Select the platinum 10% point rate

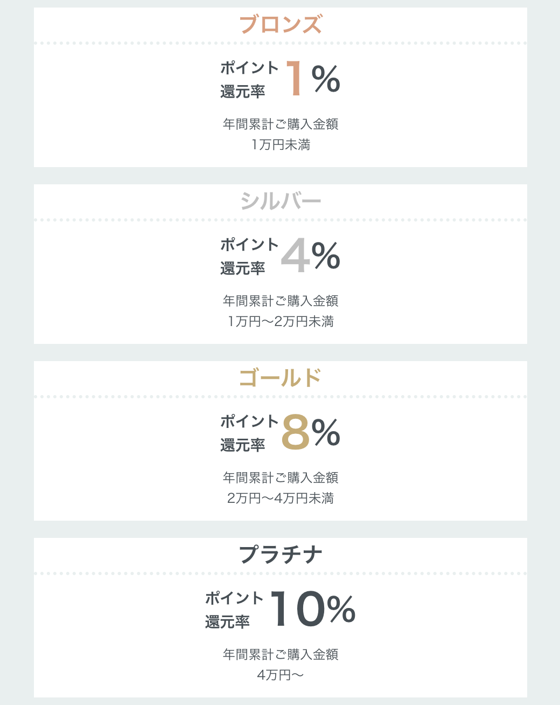pyautogui.click(x=313, y=610)
